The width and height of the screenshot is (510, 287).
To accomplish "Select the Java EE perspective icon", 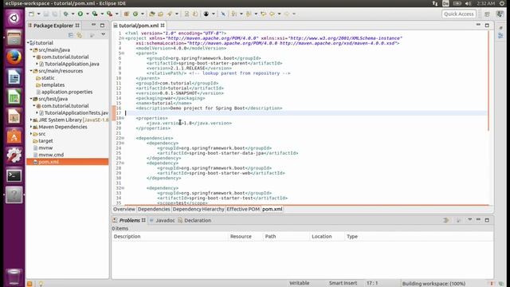I will 500,14.
